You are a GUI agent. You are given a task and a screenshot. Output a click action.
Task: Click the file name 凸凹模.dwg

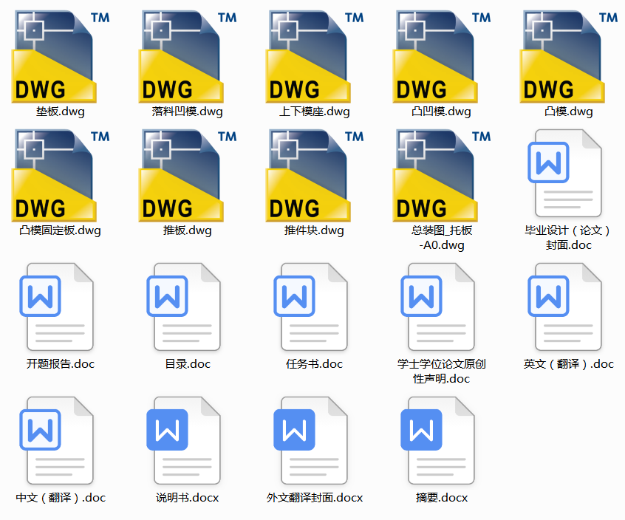coord(441,112)
